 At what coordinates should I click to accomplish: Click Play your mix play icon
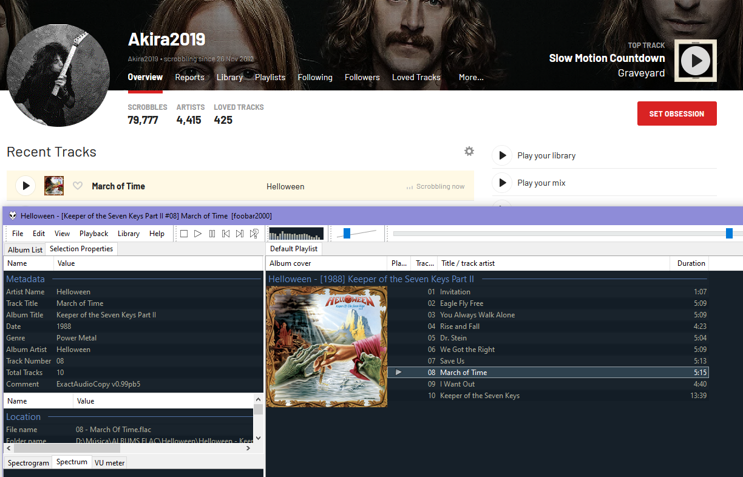tap(502, 183)
